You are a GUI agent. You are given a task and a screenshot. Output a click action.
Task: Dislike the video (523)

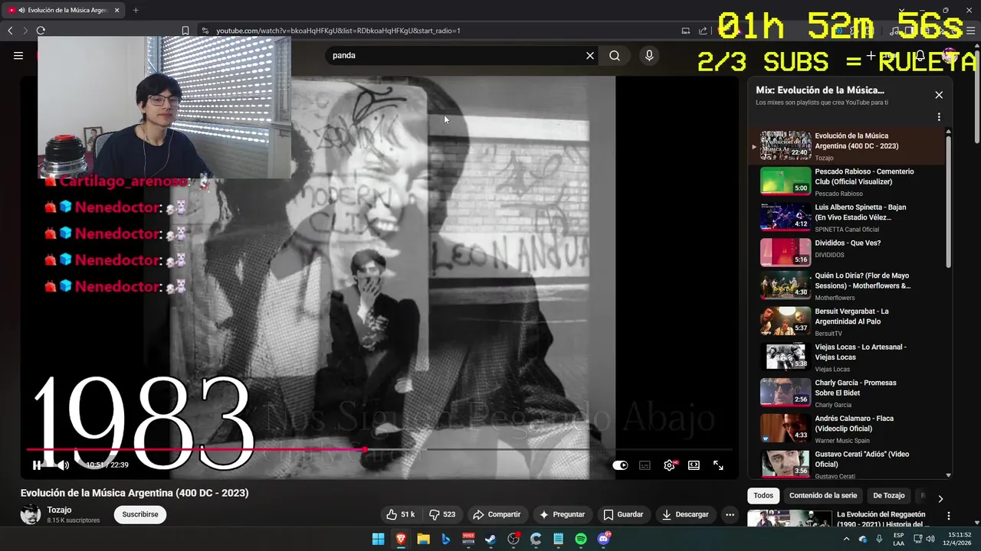(x=442, y=514)
